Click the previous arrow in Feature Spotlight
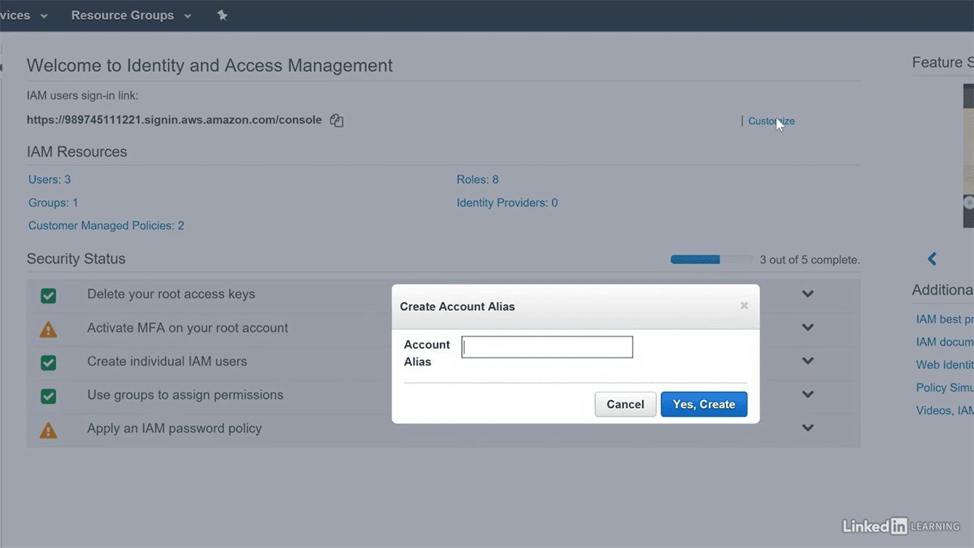974x548 pixels. point(932,259)
